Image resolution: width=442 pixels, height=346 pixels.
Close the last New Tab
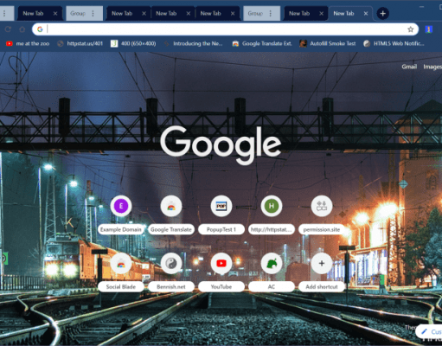366,13
